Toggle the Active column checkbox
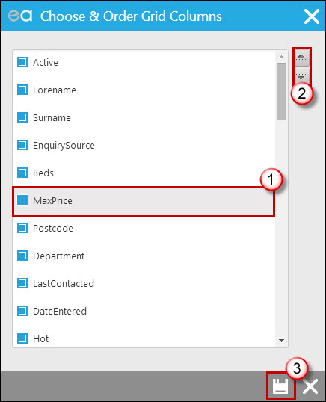The height and width of the screenshot is (402, 326). [x=22, y=62]
